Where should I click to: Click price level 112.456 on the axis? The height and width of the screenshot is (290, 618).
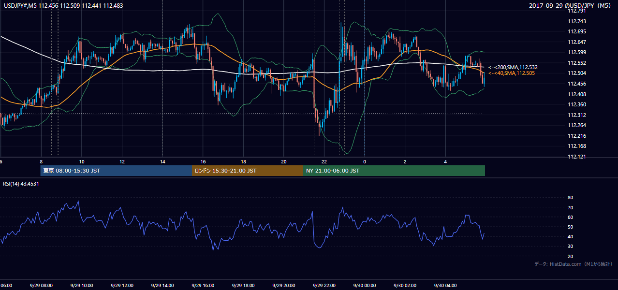click(x=577, y=84)
